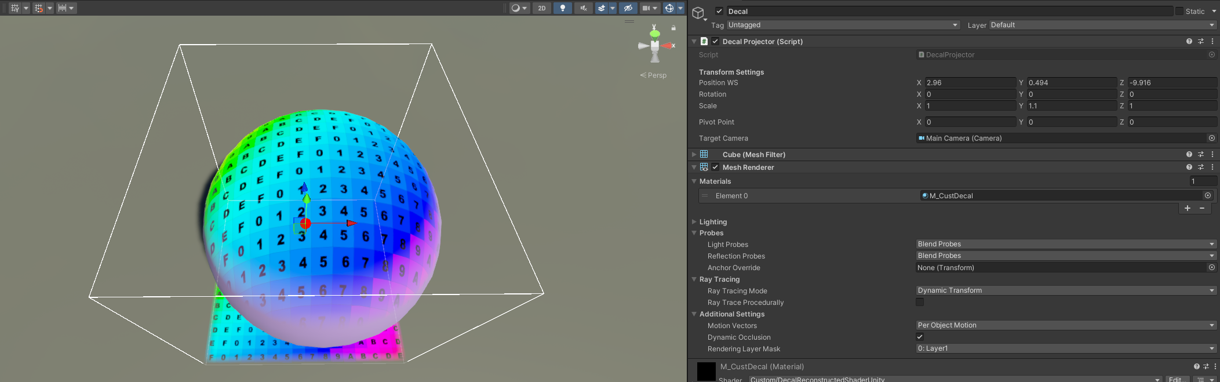Open GameObject cube icon picker in Inspector
This screenshot has height=382, width=1220.
[700, 13]
